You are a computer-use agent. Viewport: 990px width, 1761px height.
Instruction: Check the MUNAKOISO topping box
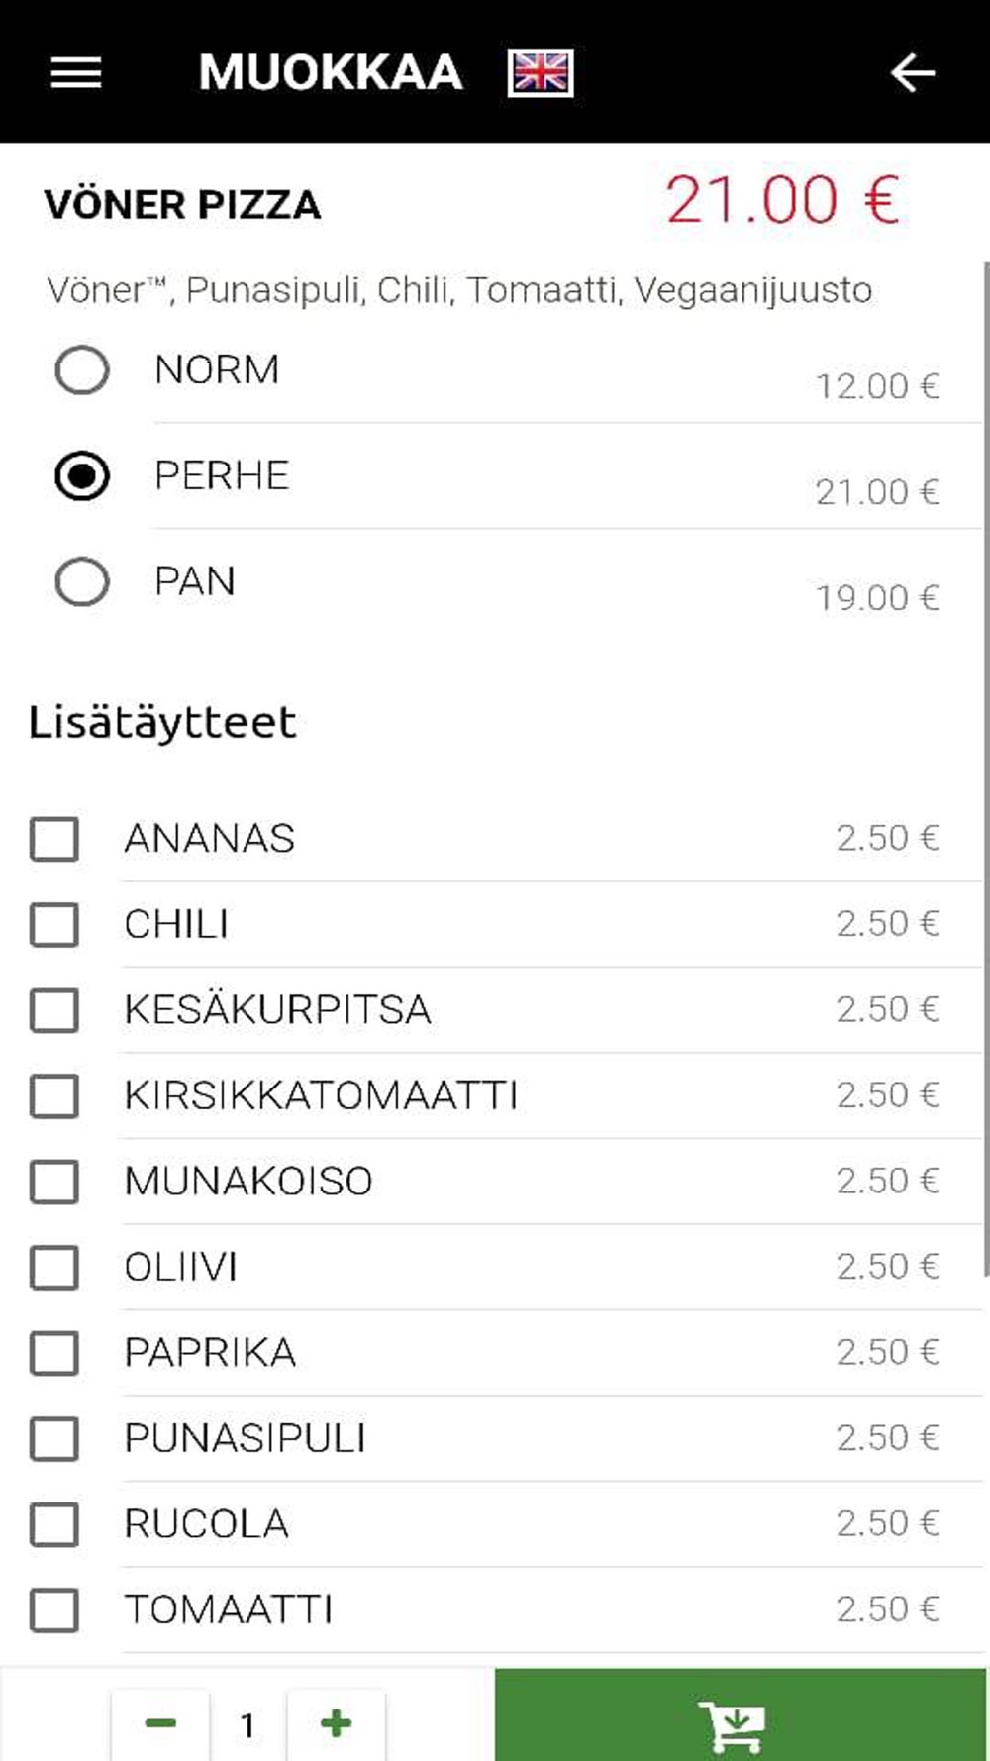[54, 1182]
